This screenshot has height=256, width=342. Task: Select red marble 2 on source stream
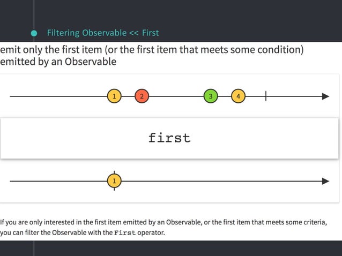click(142, 96)
